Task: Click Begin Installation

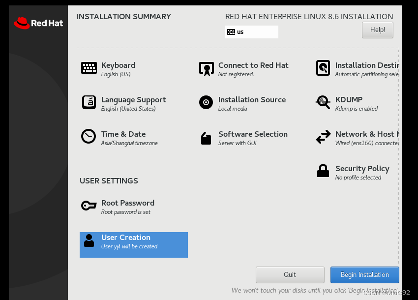Action: coord(364,274)
